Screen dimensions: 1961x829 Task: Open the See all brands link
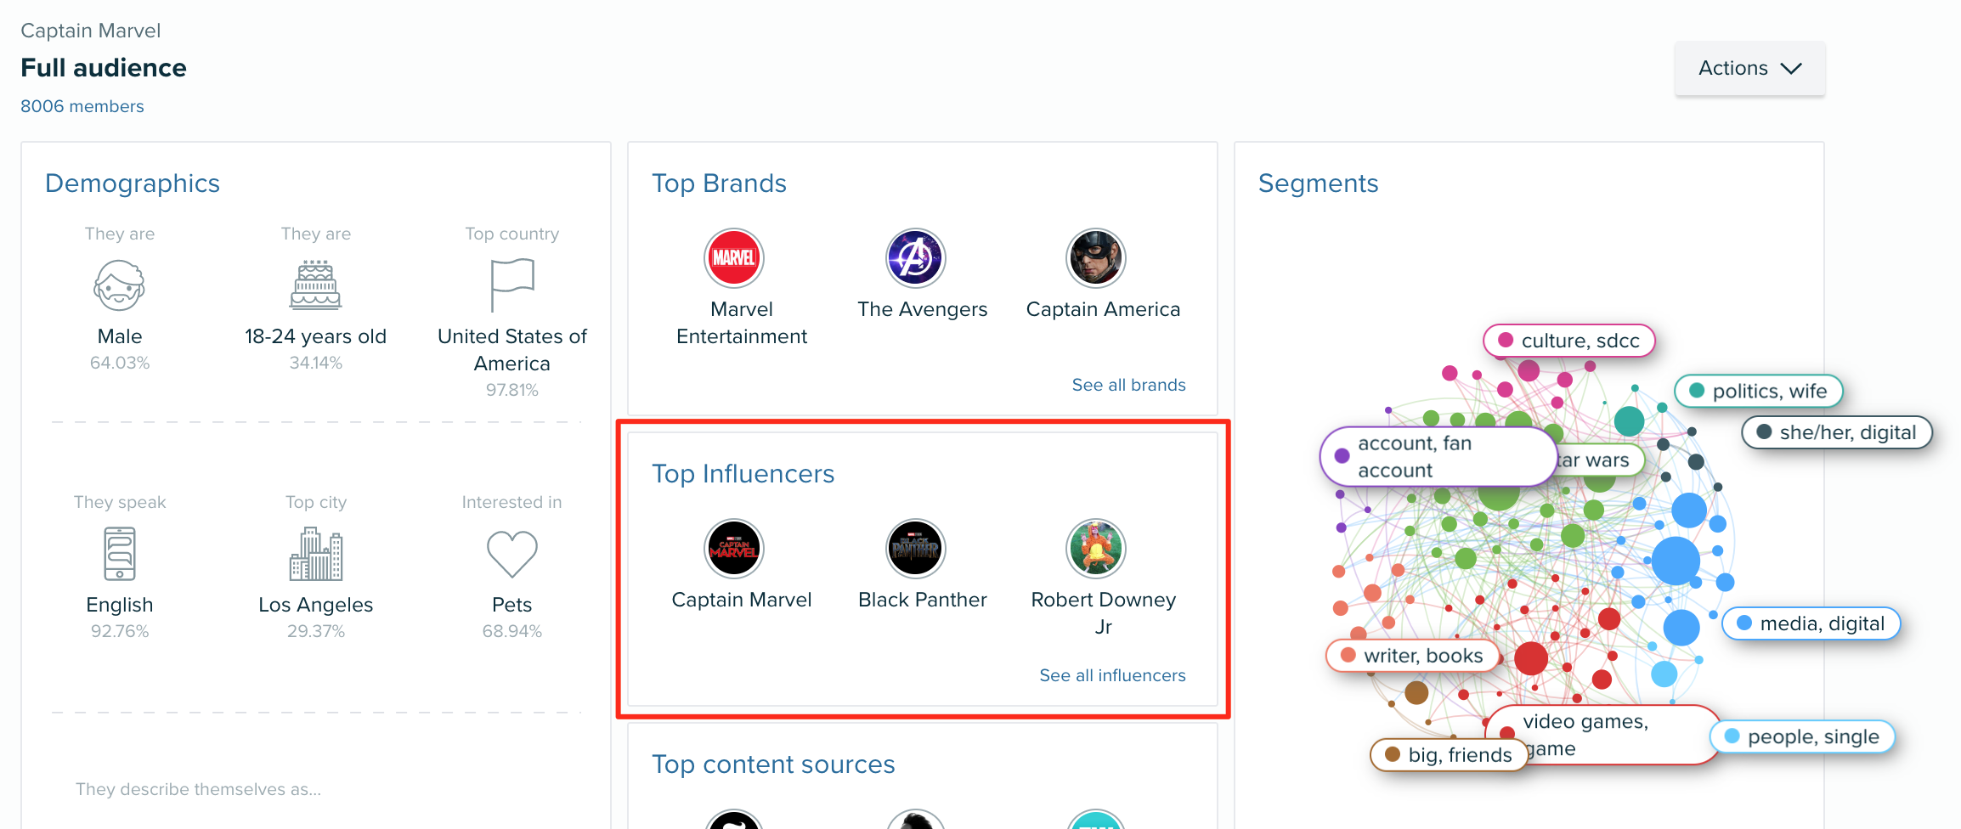[1128, 385]
